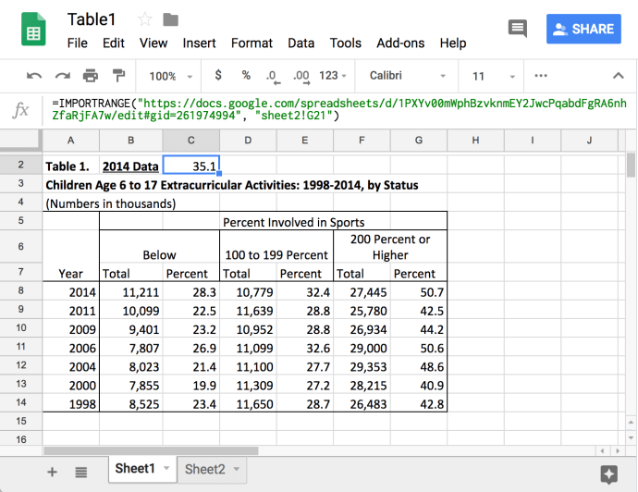Print the spreadsheet using printer icon
Screen dimensions: 638x492
click(x=90, y=76)
